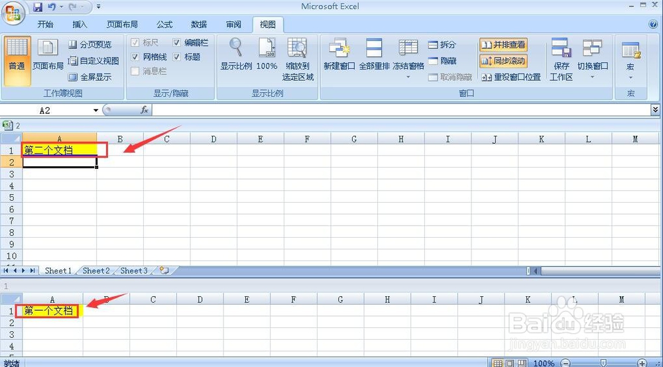Zoom to selection (缩放到选定区域)
The height and width of the screenshot is (367, 663).
[x=298, y=59]
